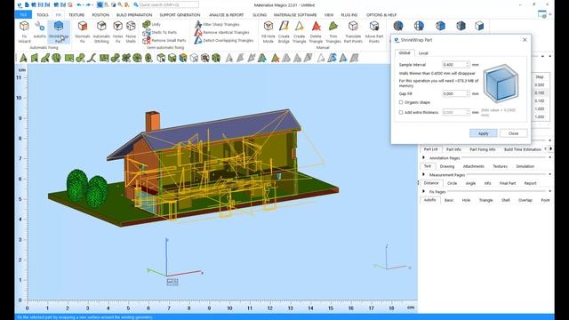This screenshot has height=320, width=569.
Task: Select Filter Sharp Triangles
Action: [x=217, y=24]
